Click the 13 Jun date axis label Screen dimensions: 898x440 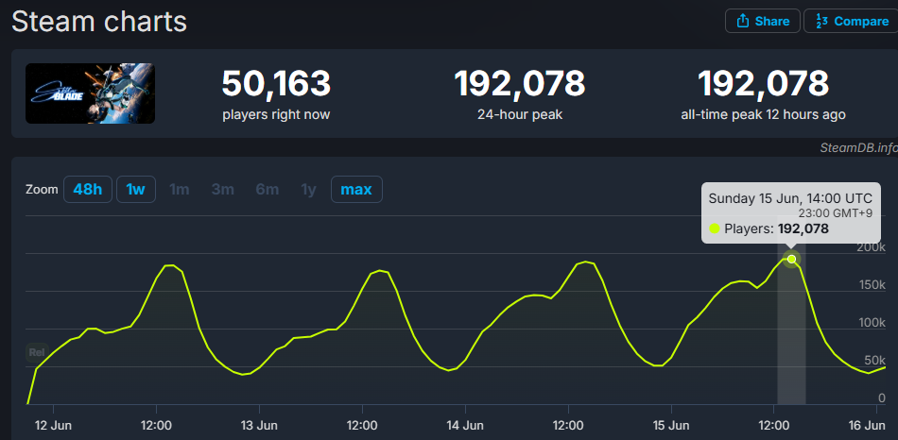click(258, 424)
